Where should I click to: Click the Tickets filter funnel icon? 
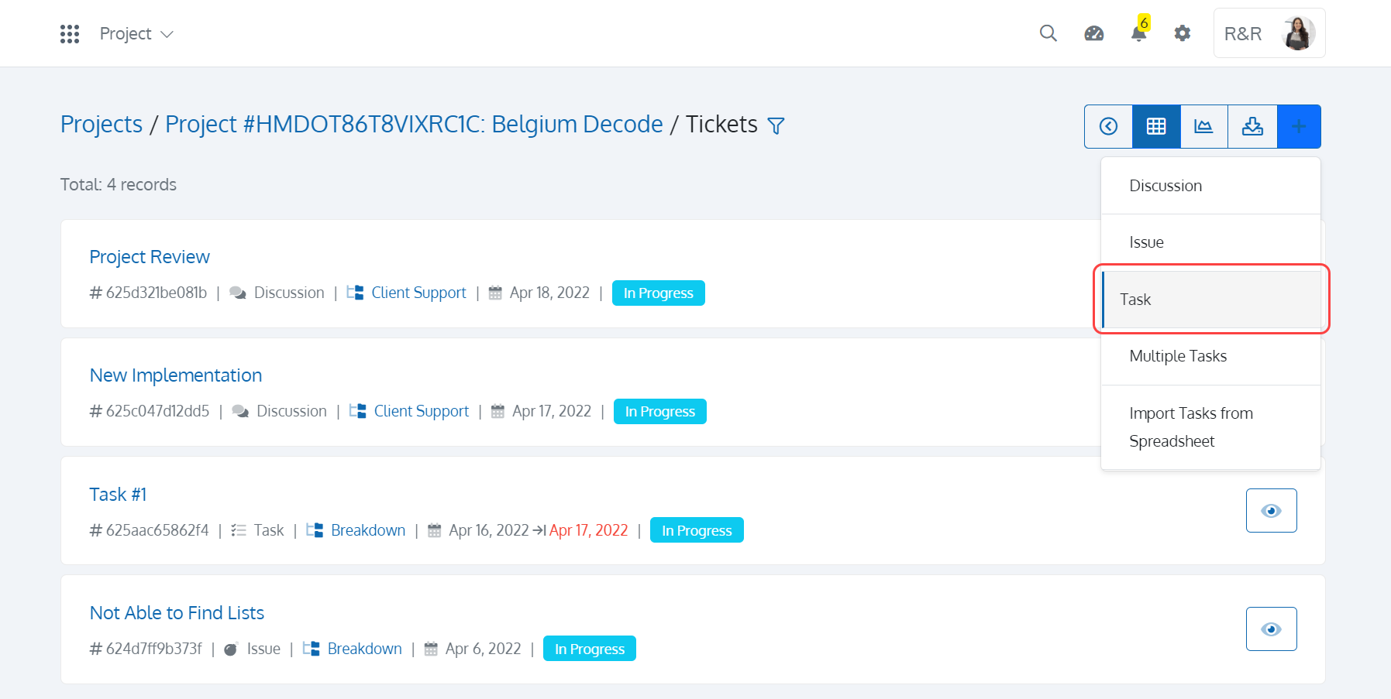click(776, 125)
